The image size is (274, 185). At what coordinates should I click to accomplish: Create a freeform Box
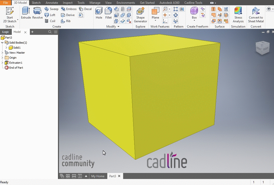(x=194, y=13)
